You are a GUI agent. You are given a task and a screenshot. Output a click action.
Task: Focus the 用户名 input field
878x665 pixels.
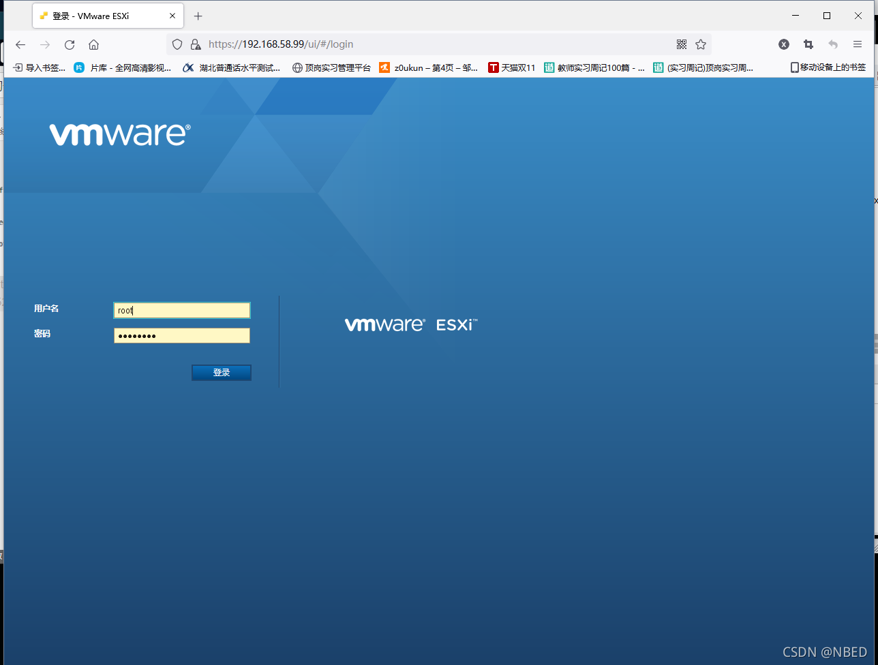(x=182, y=311)
